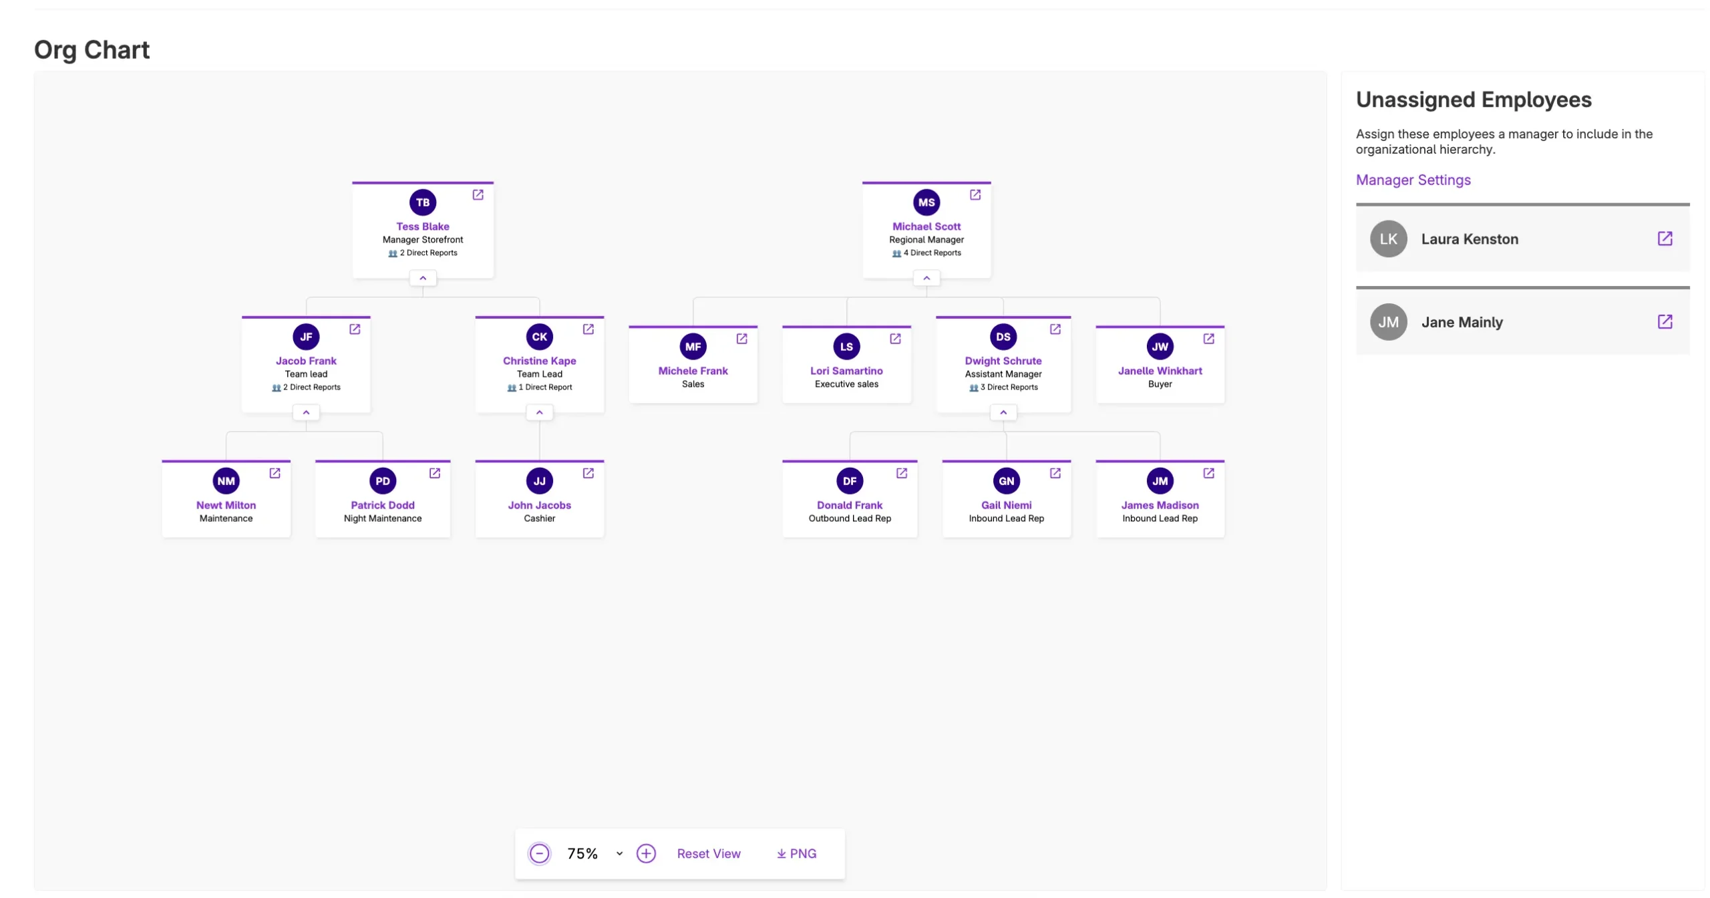The height and width of the screenshot is (898, 1710).
Task: Open Dwight Schrute's external link icon
Action: (x=1054, y=329)
